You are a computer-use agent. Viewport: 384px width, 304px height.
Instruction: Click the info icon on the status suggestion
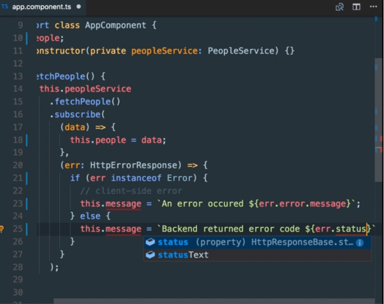click(x=360, y=243)
